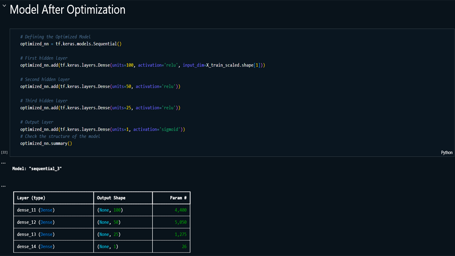Screen dimensions: 455x256
Task: Click the Sequential() model definition line
Action: coord(70,44)
